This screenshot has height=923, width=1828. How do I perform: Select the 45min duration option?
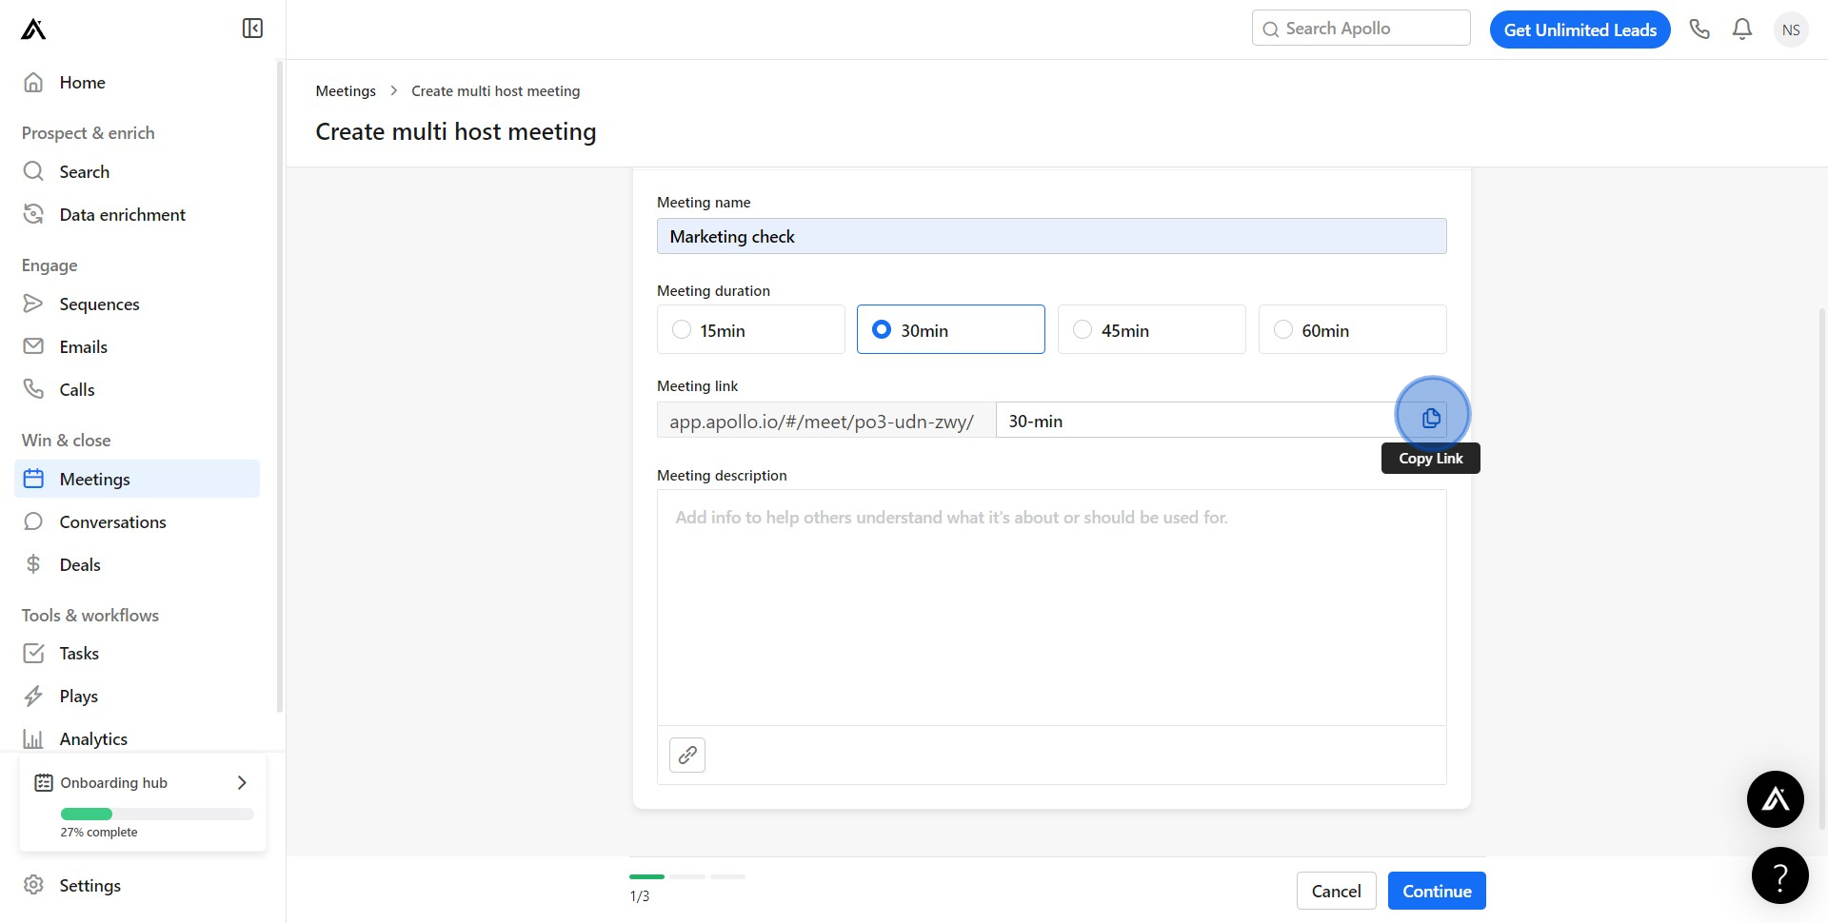[x=1152, y=329]
